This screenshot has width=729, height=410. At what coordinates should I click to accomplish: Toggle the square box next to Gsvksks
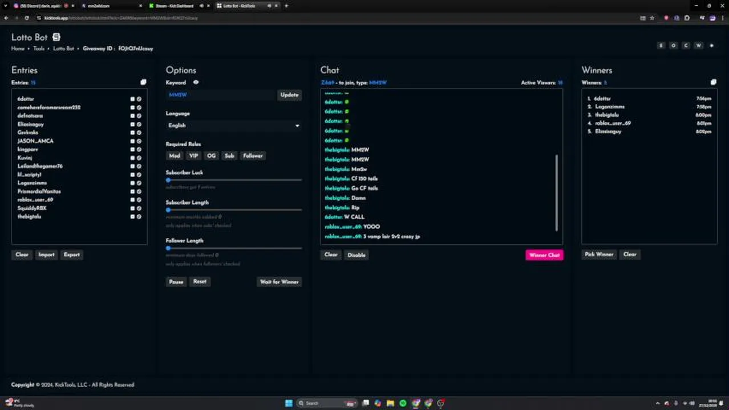point(132,133)
